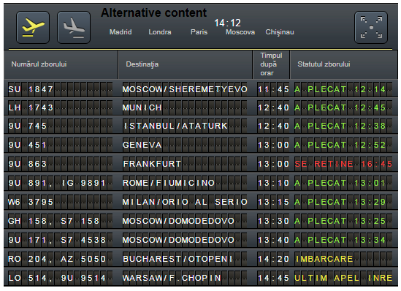Select delayed flight 9U 863 to Frankfurt
The width and height of the screenshot is (401, 291).
click(x=201, y=164)
